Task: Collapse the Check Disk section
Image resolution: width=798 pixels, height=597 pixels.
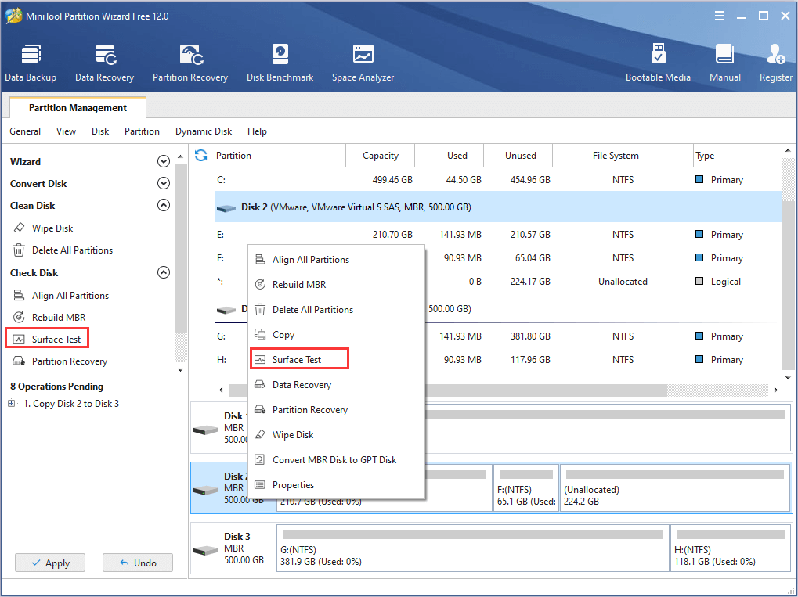Action: (x=164, y=272)
